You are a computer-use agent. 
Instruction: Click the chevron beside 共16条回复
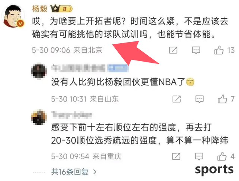94,172
